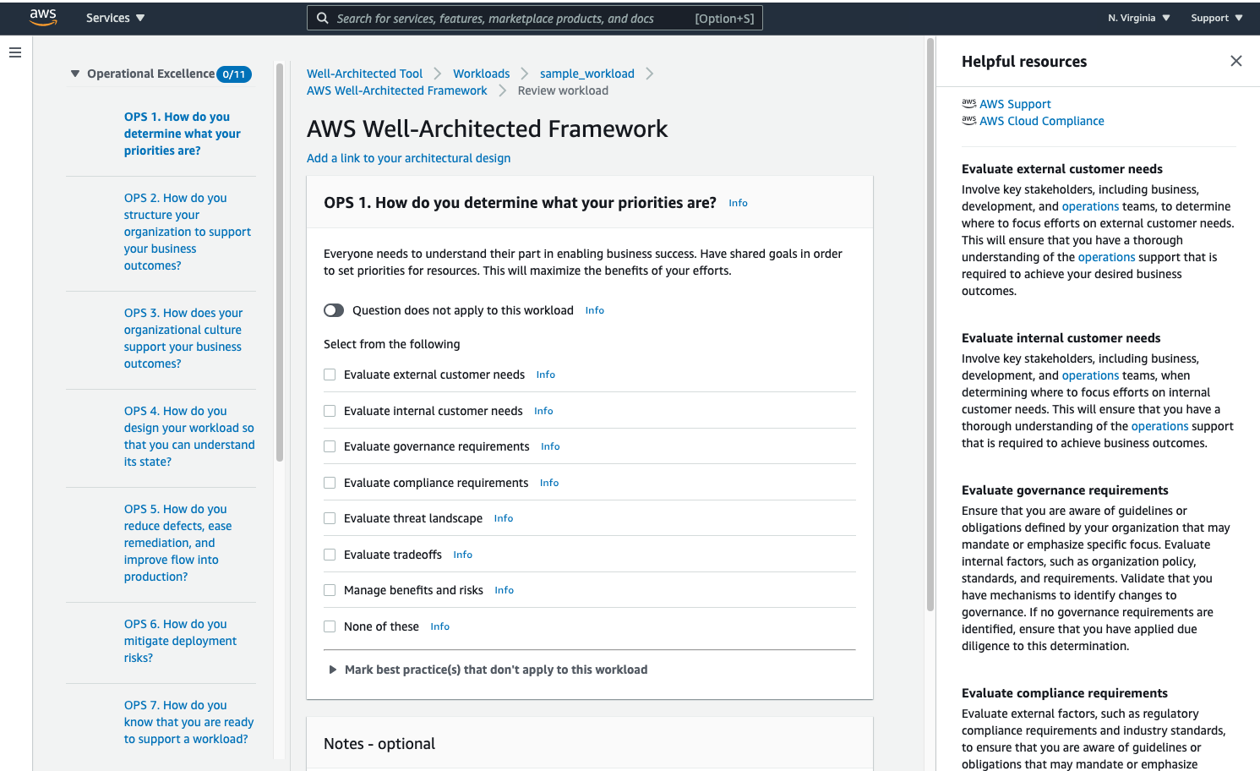Focus the AWS services search field
The height and width of the screenshot is (771, 1260).
click(x=535, y=18)
